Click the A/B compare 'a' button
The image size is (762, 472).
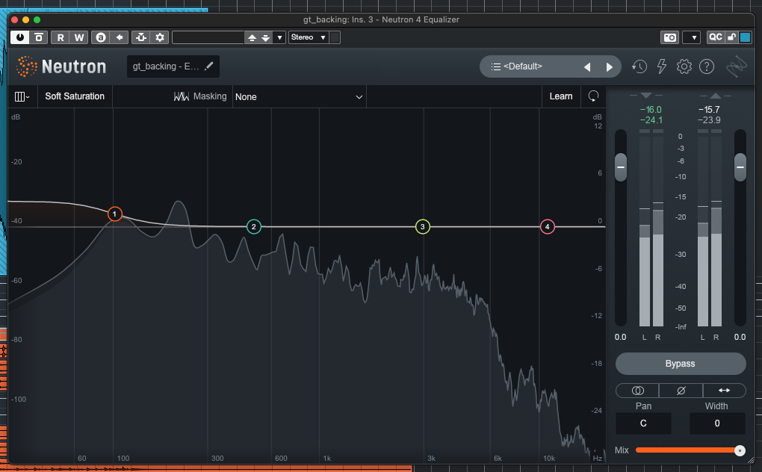(101, 37)
